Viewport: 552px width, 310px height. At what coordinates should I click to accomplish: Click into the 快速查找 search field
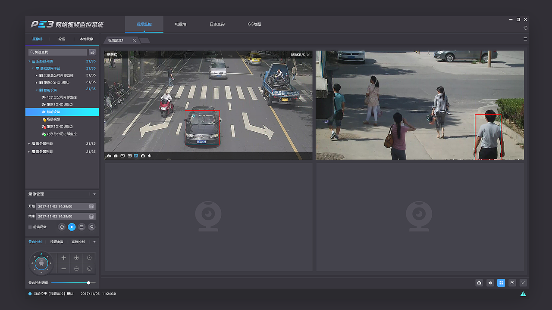click(x=58, y=52)
